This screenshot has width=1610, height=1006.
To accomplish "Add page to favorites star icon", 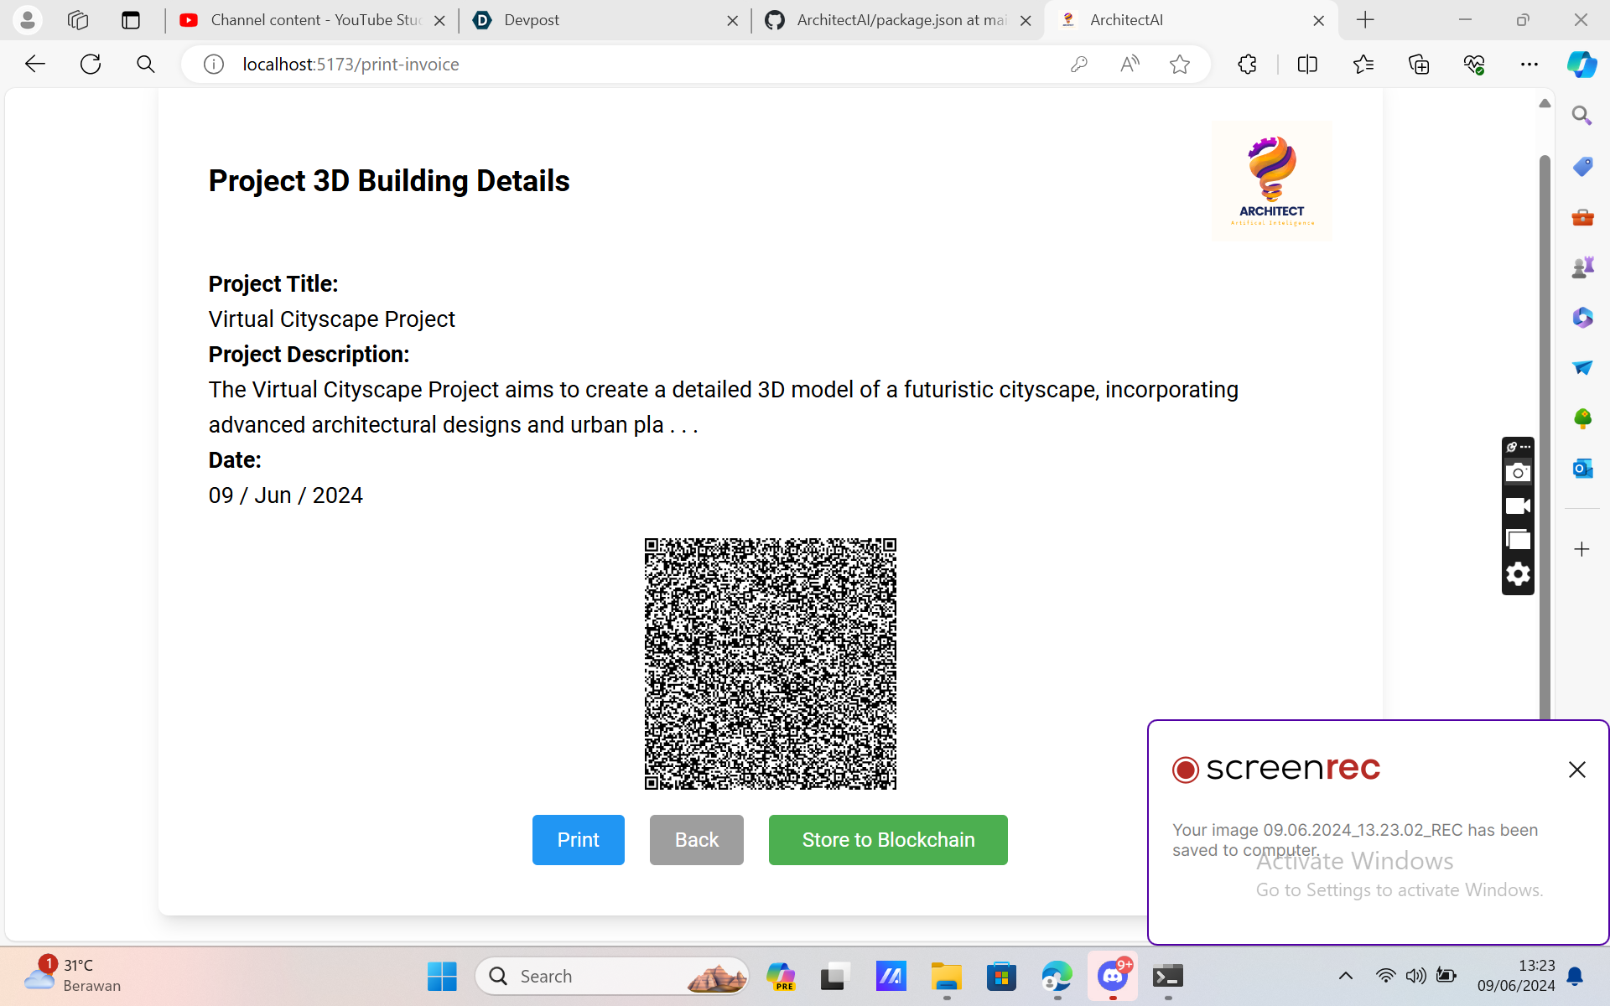I will (x=1180, y=65).
